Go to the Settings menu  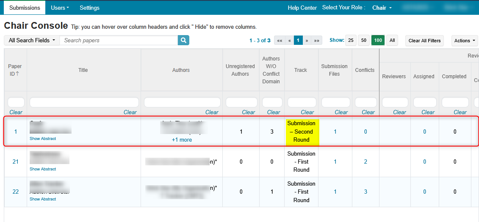[89, 8]
